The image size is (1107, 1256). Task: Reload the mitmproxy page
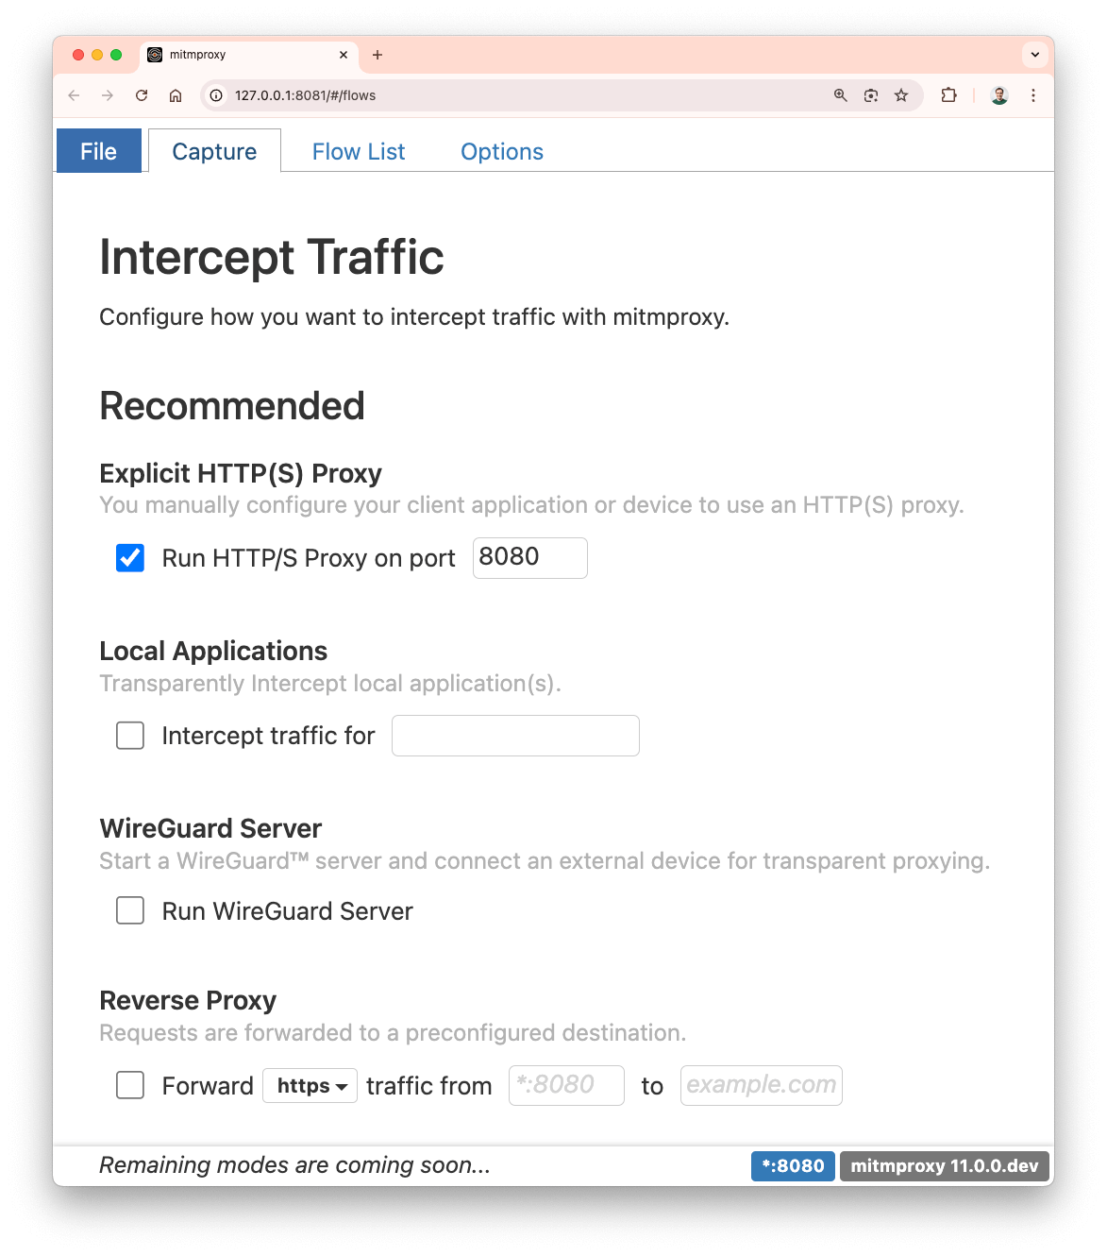coord(142,95)
